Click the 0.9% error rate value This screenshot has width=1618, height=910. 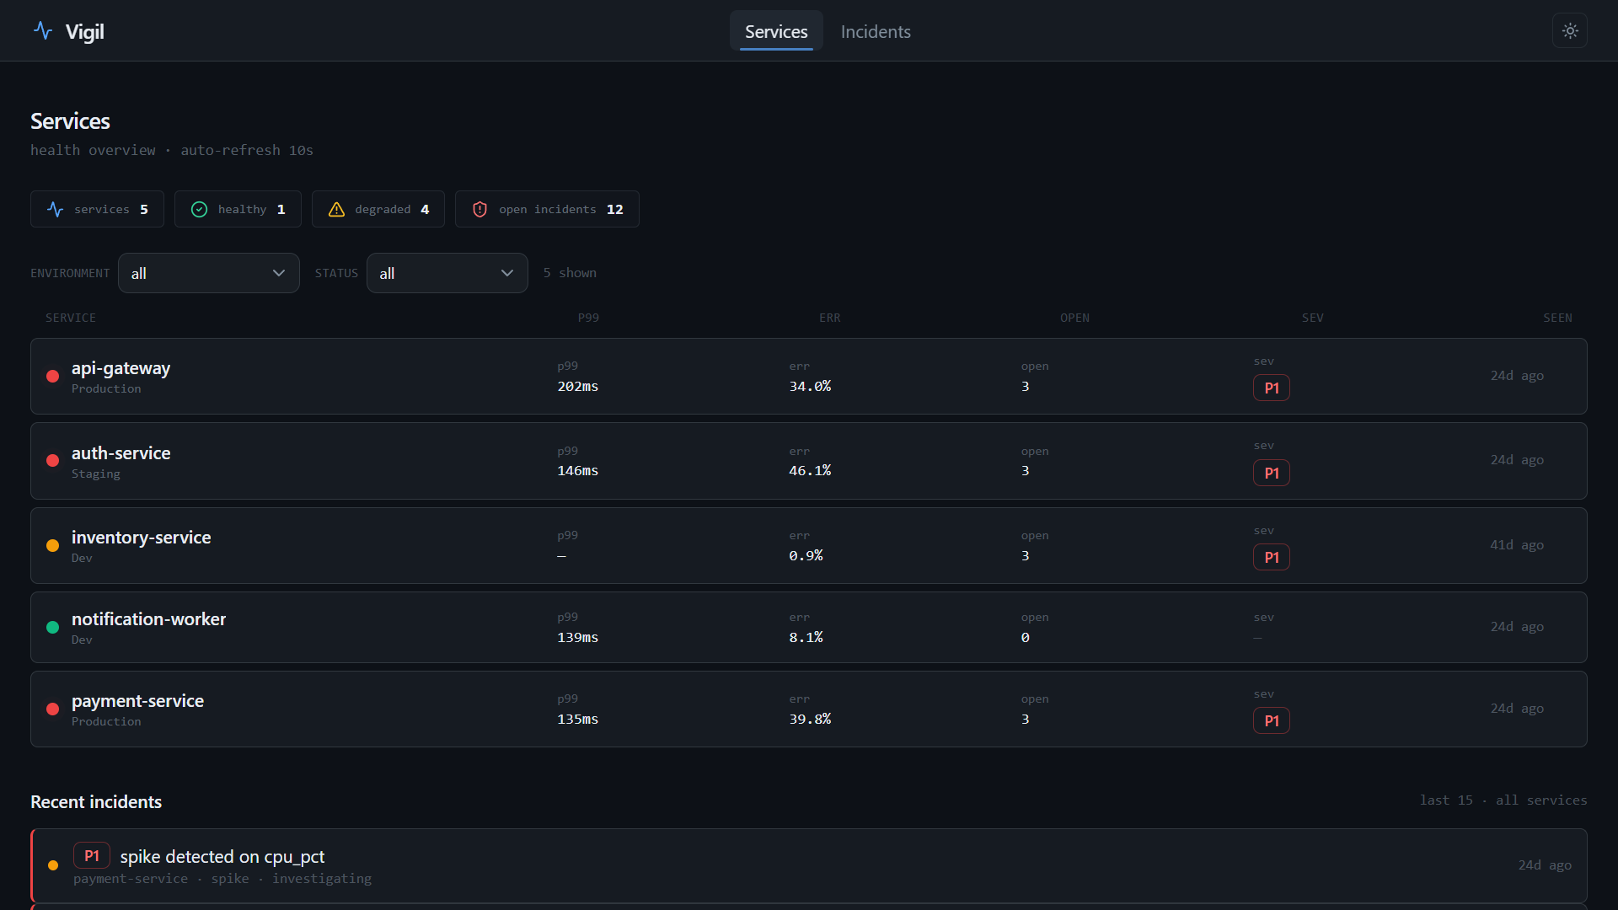[x=806, y=556]
